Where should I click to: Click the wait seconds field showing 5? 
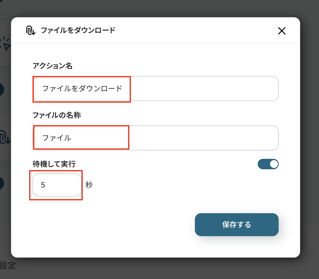coord(57,185)
